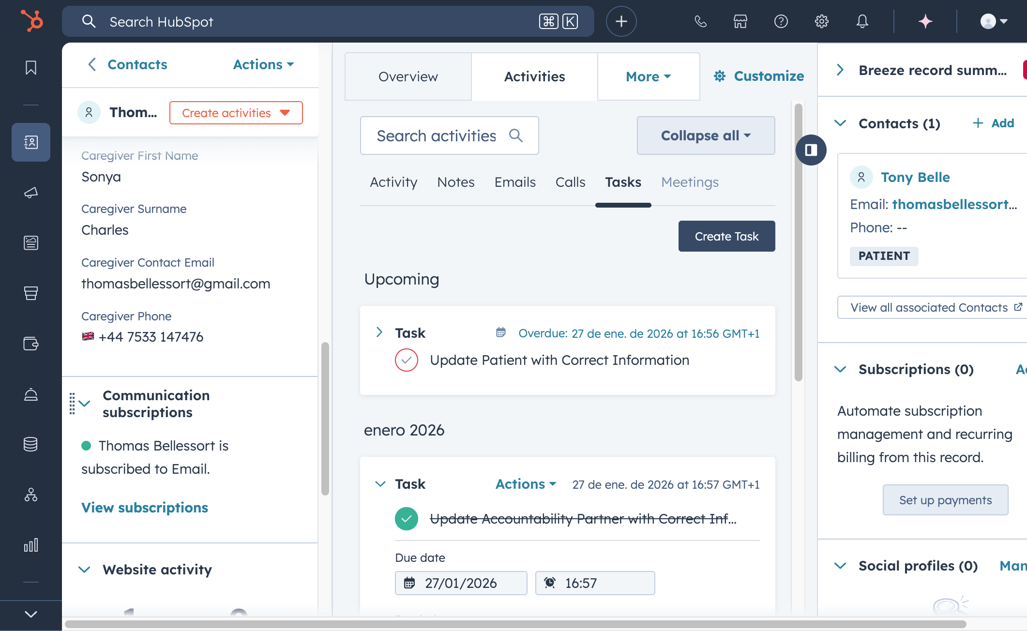Open the Commerce wallet sidebar icon
The width and height of the screenshot is (1027, 631).
tap(31, 344)
